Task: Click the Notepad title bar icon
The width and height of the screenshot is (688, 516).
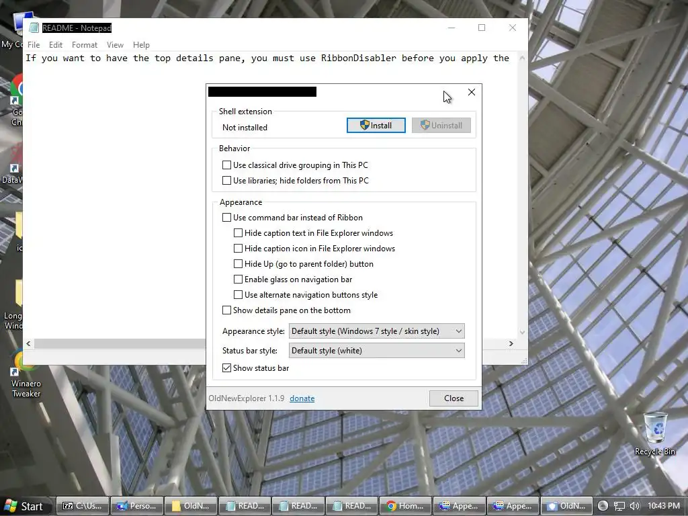Action: click(x=34, y=28)
